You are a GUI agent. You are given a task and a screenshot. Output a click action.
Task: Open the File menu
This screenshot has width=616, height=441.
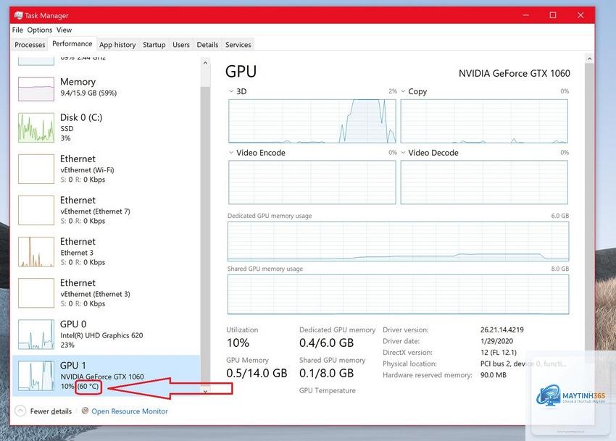pyautogui.click(x=17, y=30)
